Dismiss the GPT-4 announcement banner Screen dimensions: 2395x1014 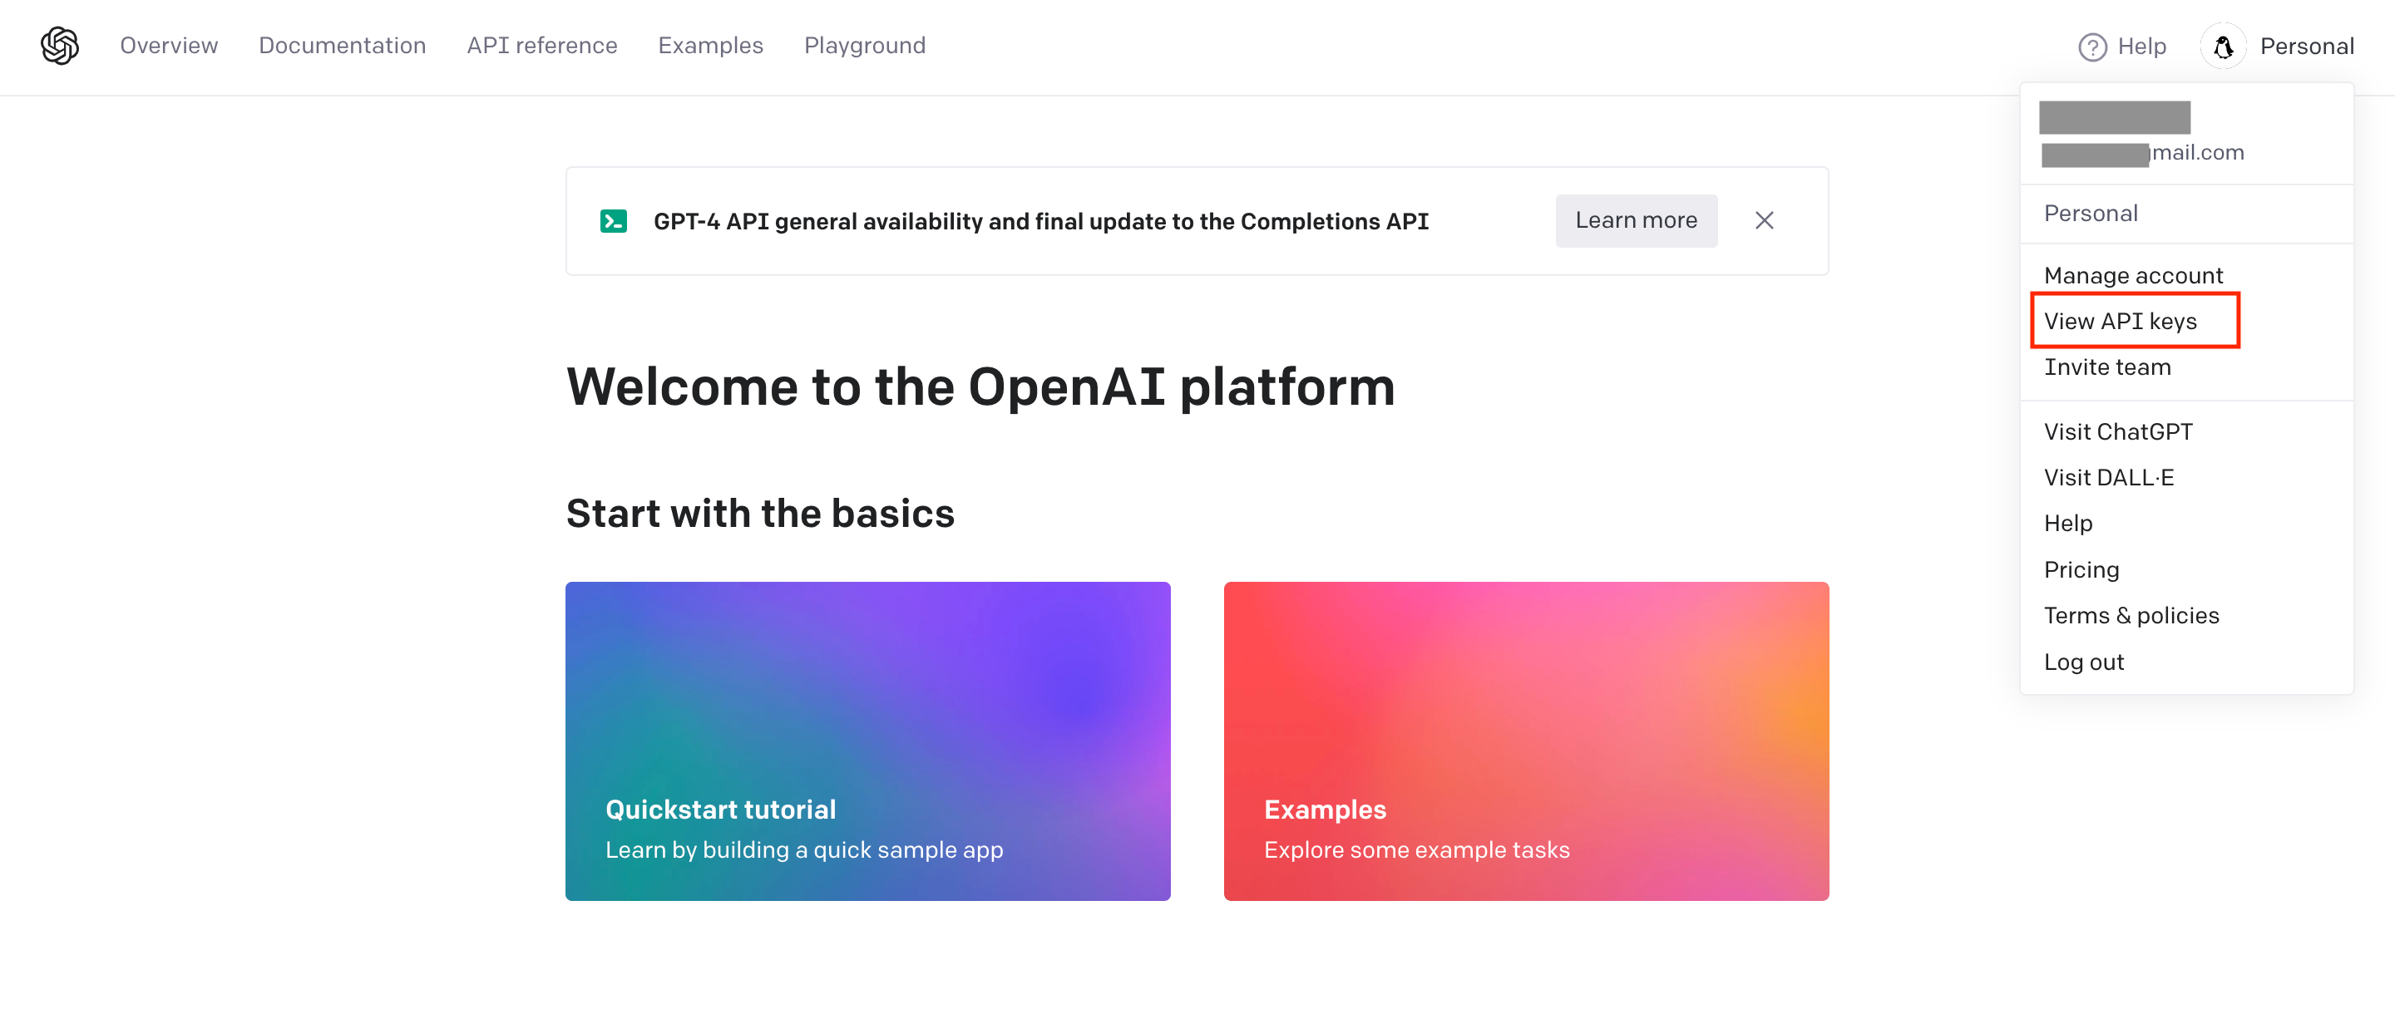pos(1764,220)
